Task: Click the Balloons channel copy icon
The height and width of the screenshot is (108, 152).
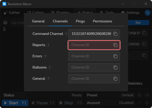Action: tap(115, 67)
